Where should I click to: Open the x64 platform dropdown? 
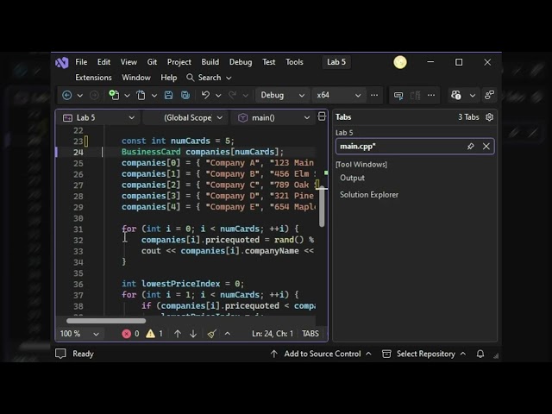tap(338, 95)
